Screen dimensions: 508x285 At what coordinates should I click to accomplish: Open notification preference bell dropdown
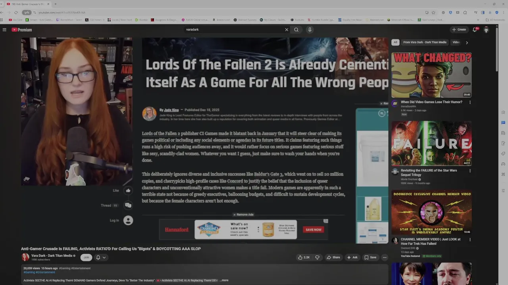click(x=101, y=257)
